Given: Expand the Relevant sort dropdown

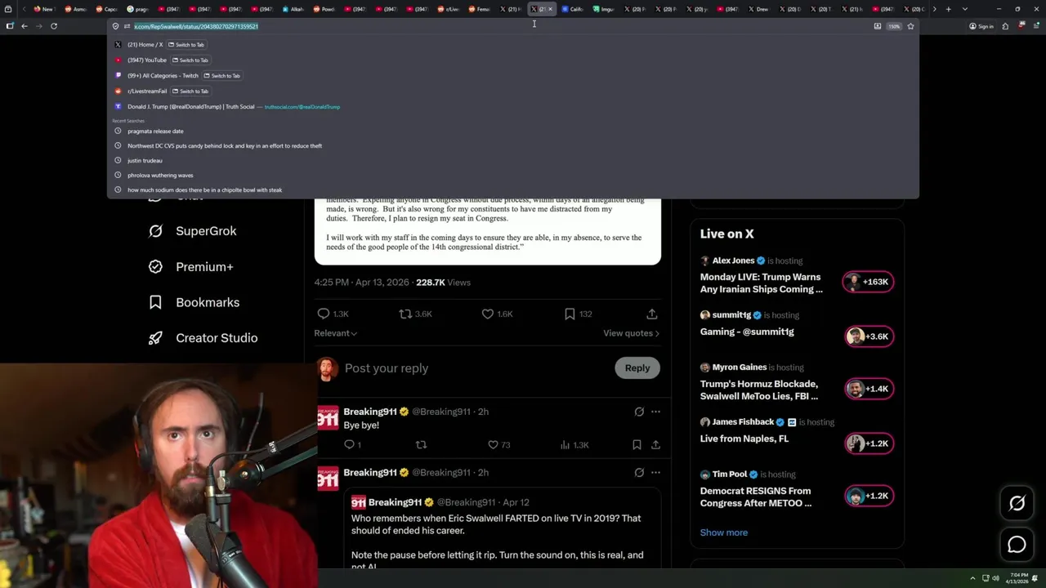Looking at the screenshot, I should pos(335,333).
